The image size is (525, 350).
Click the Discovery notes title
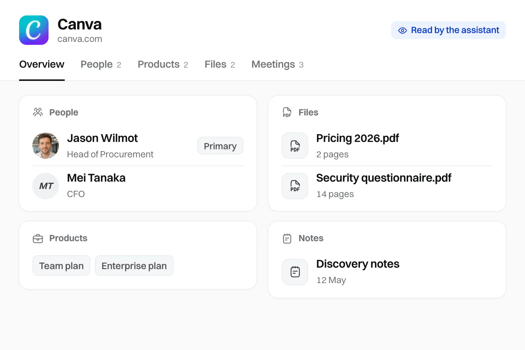[x=358, y=264]
